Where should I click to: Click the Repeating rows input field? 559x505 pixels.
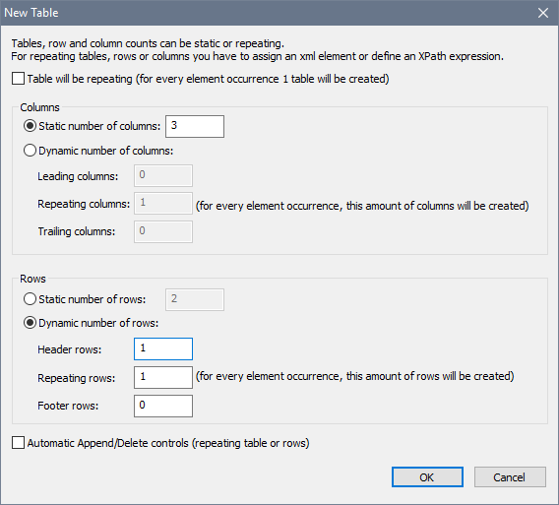(x=163, y=377)
